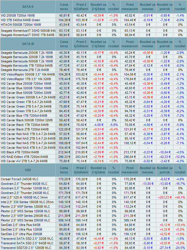Viewport: 187px width, 250px height.
Task: Click the -12,9% percent difference cell
Action: click(180, 157)
